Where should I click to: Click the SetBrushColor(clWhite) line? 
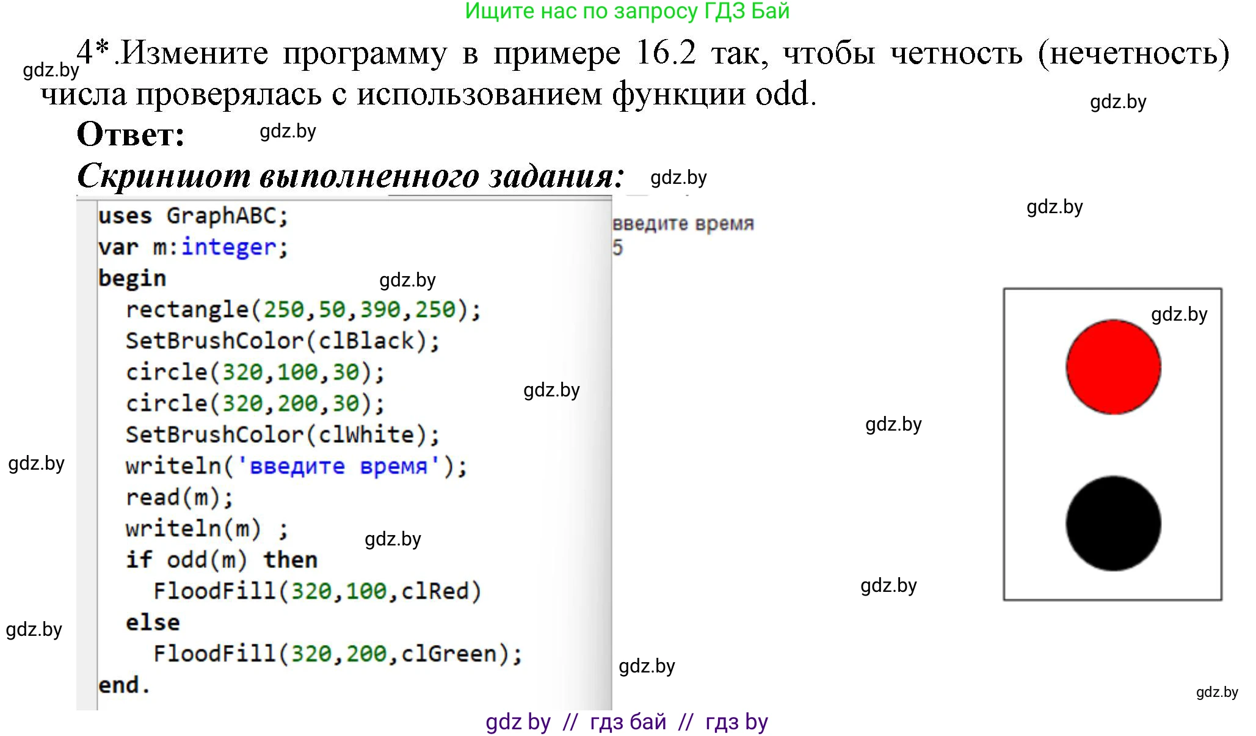(282, 434)
